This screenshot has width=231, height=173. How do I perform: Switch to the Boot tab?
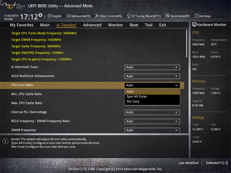(x=134, y=25)
